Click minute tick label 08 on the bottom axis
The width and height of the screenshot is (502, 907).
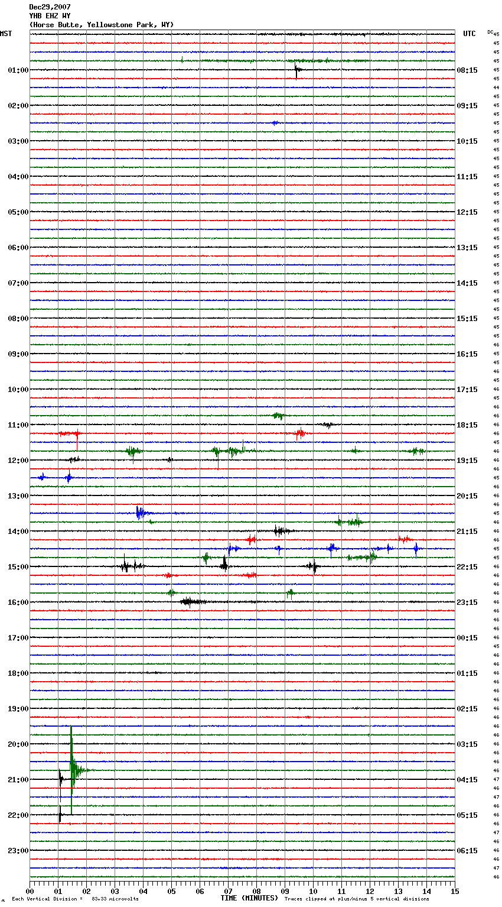[256, 892]
